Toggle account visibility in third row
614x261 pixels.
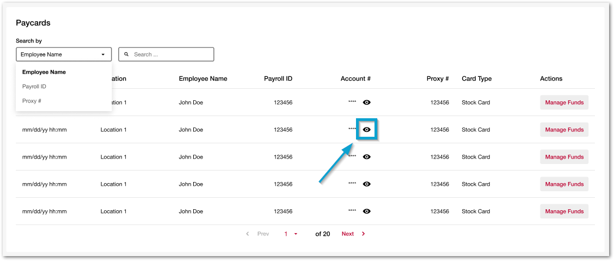coord(367,157)
